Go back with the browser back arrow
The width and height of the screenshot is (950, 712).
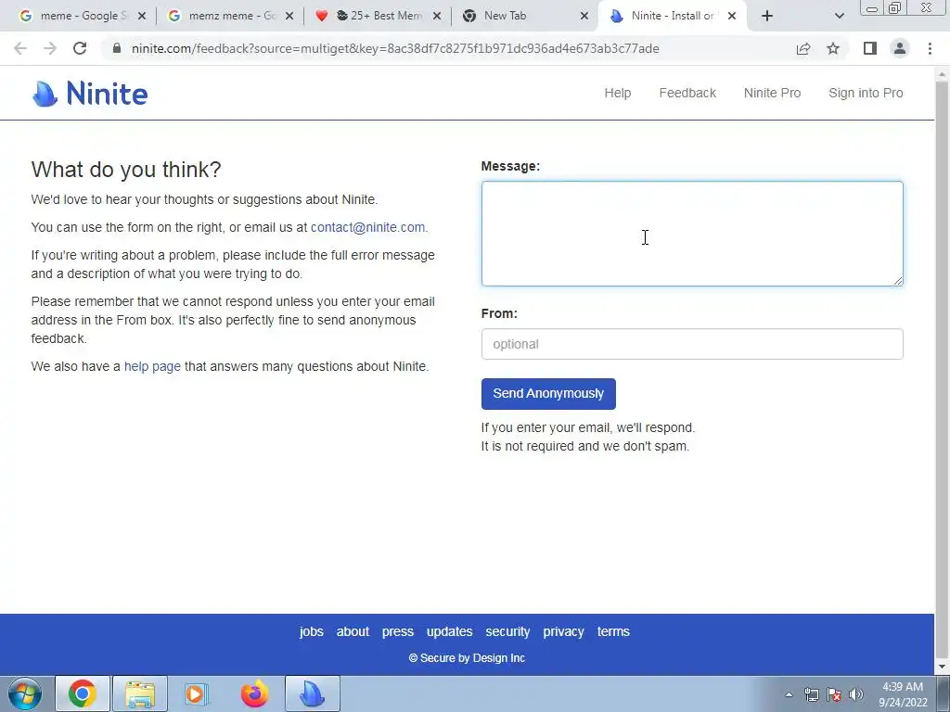(20, 48)
